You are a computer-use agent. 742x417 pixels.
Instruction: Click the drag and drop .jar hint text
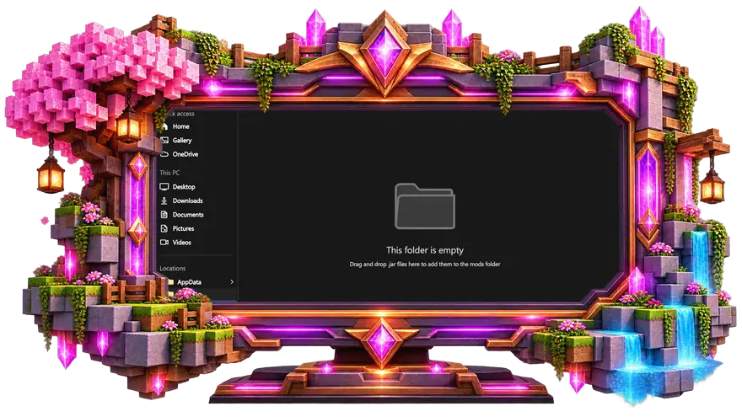(x=425, y=265)
